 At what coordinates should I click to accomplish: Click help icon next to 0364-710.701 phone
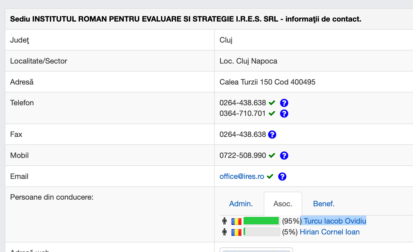(284, 114)
